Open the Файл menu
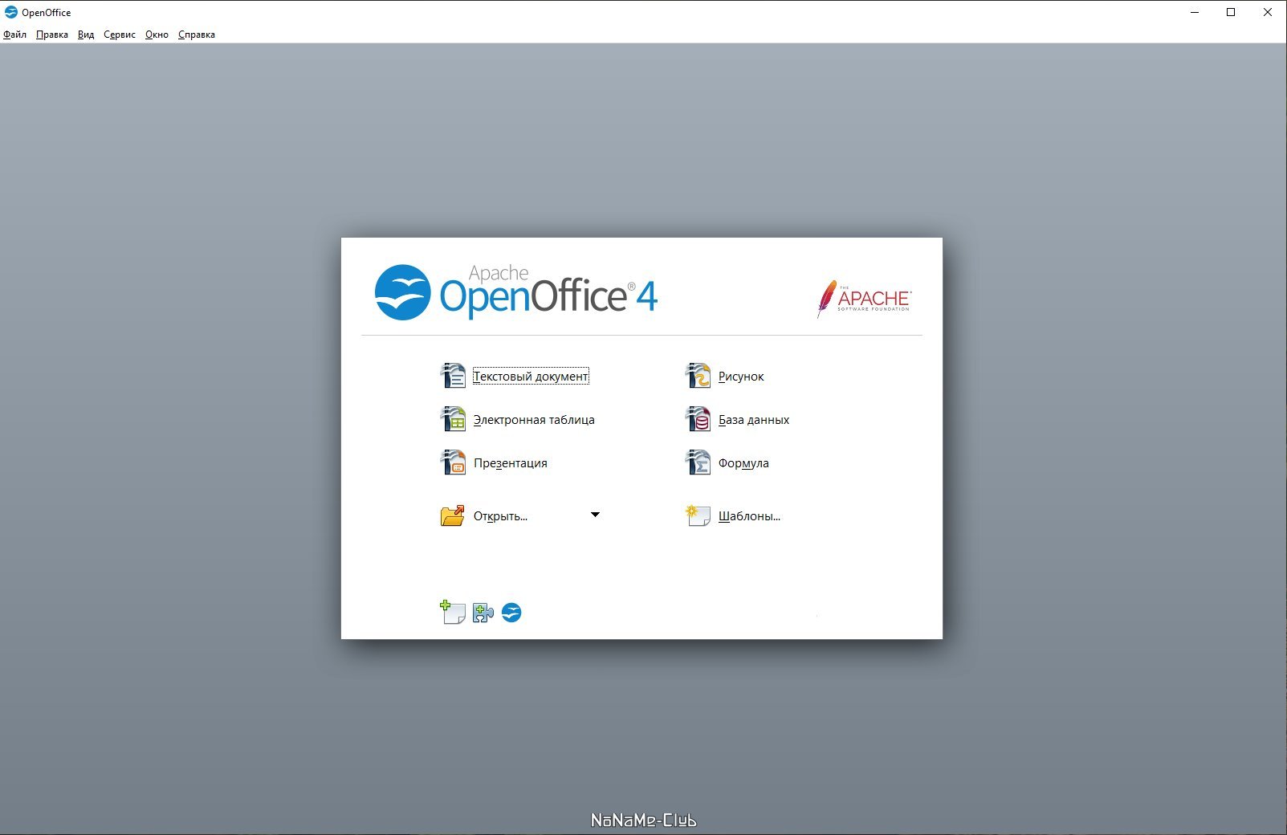Screen dimensions: 1287x835 (x=15, y=35)
